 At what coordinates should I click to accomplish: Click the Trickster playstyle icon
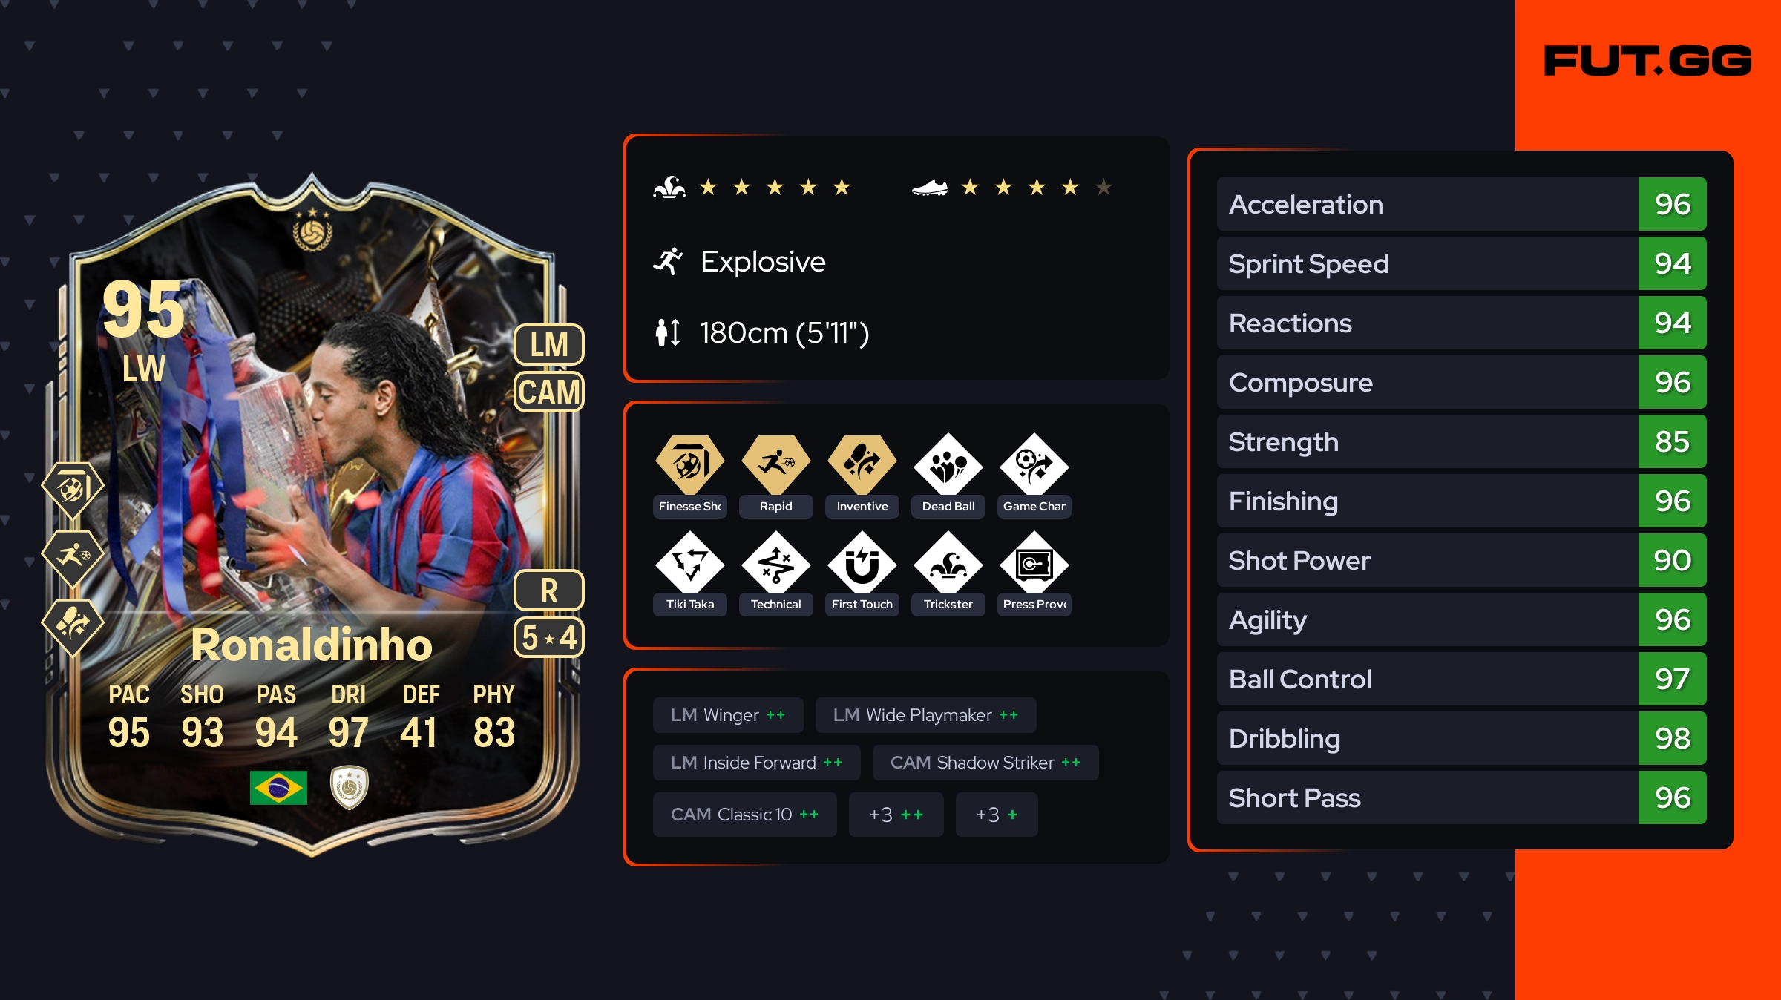[948, 564]
